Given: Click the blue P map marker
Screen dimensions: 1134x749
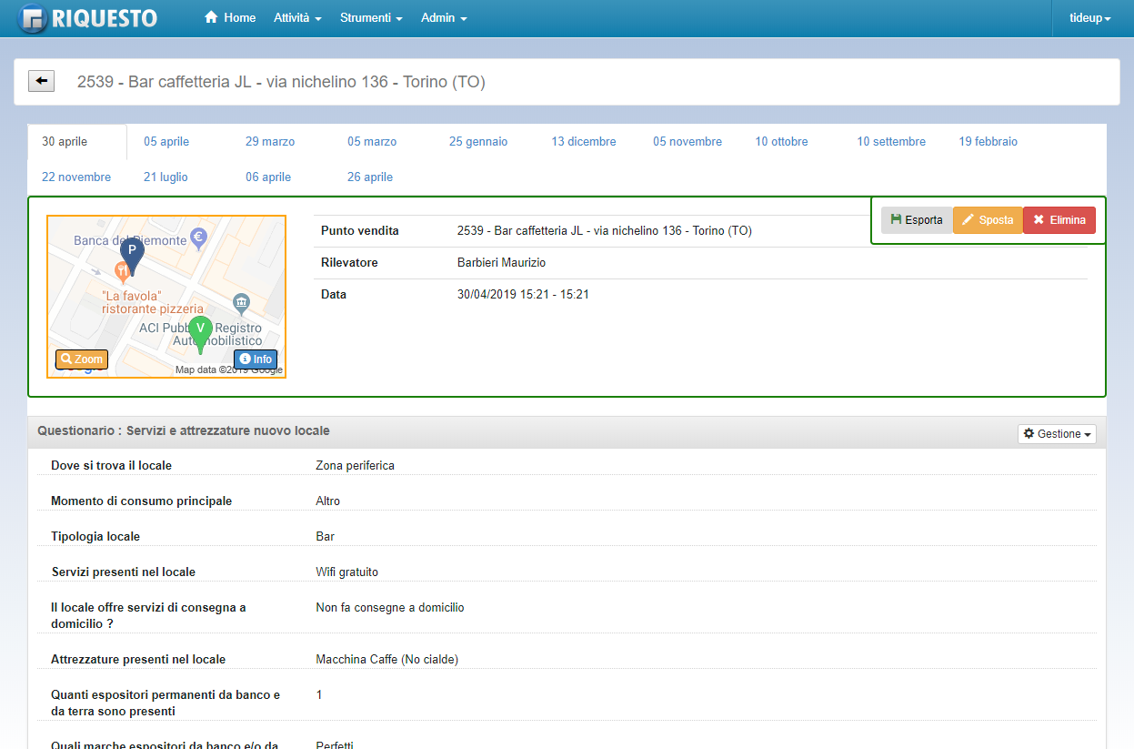Looking at the screenshot, I should 133,254.
